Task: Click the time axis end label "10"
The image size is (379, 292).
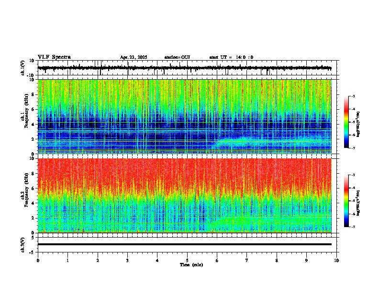Action: coord(336,261)
